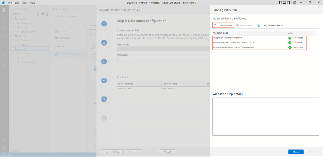Click the Azure Data Studio app logo
This screenshot has height=157, width=323.
[3, 3]
